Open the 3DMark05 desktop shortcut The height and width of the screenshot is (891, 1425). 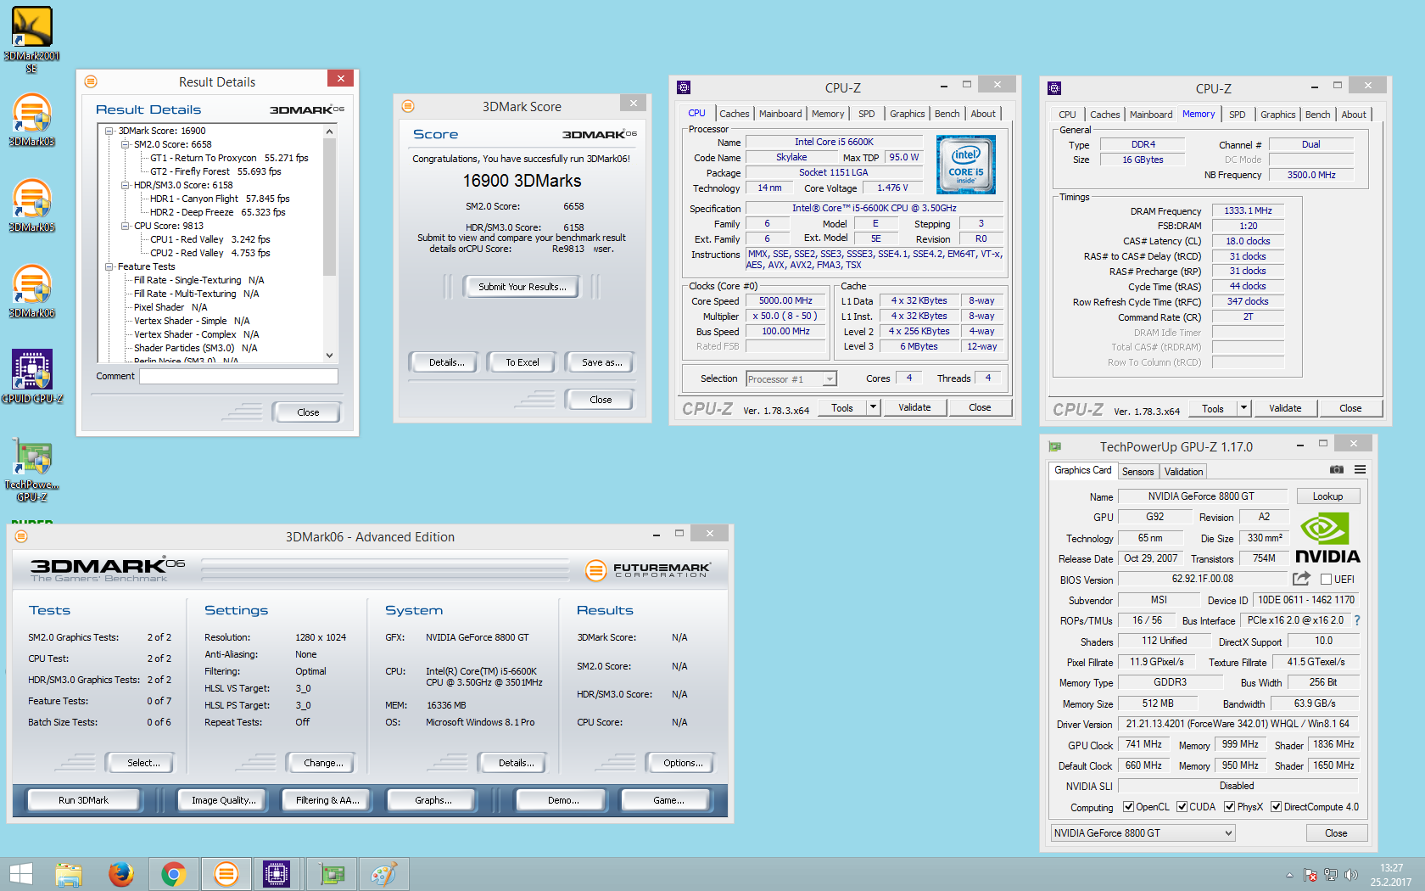31,205
